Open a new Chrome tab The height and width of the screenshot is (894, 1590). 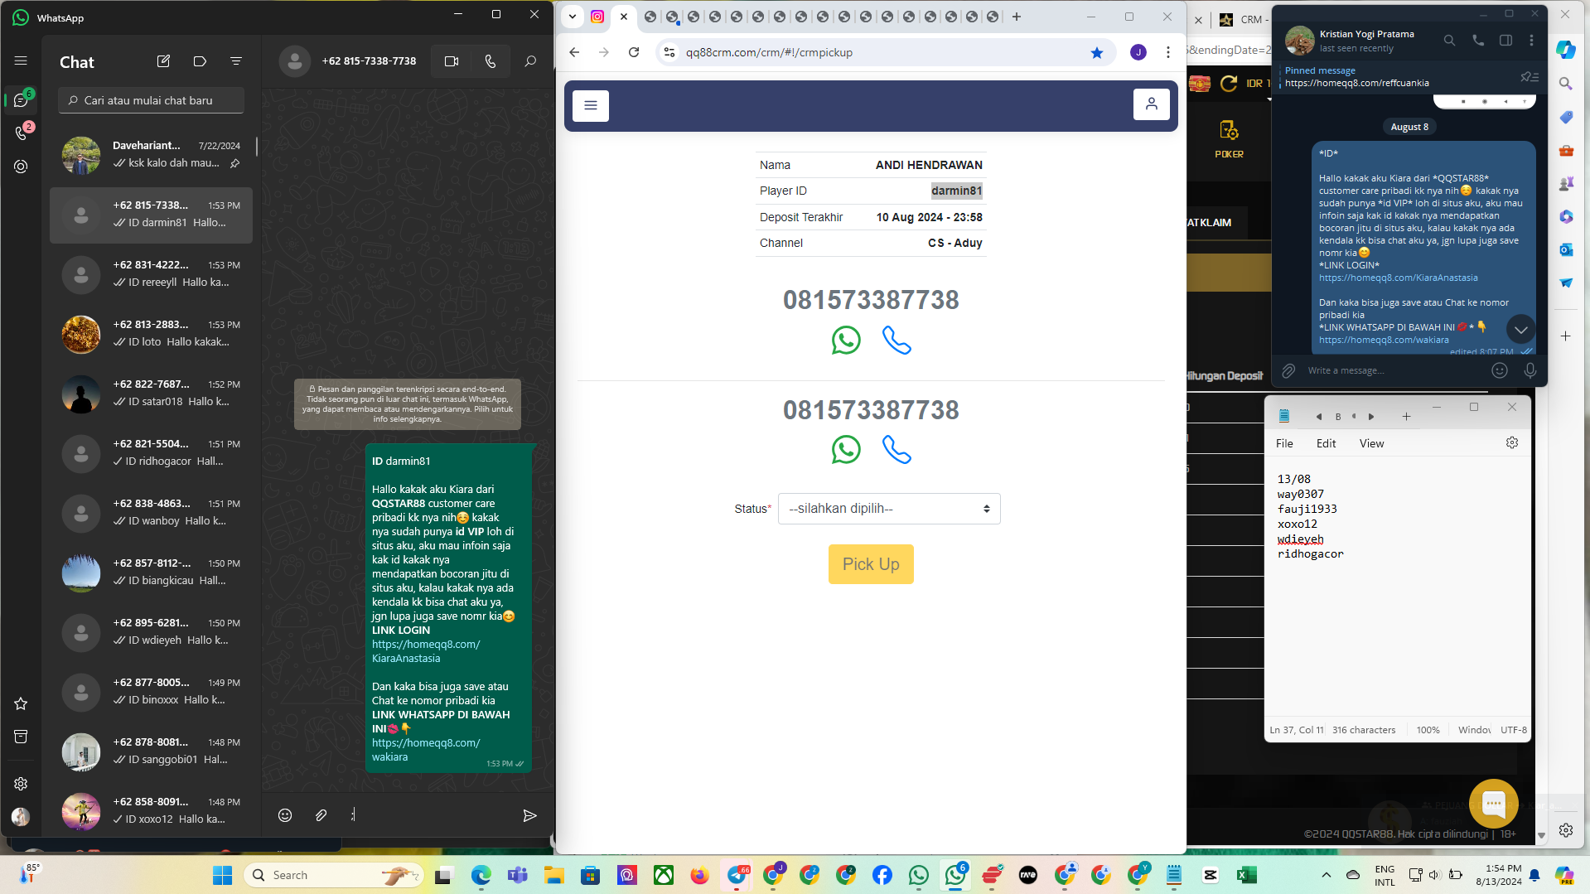1017,17
